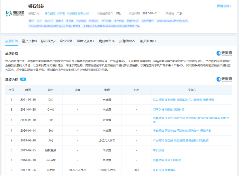Image resolution: width=239 pixels, height=176 pixels.
Task: Click the 投资方 column header
Action: [191, 90]
